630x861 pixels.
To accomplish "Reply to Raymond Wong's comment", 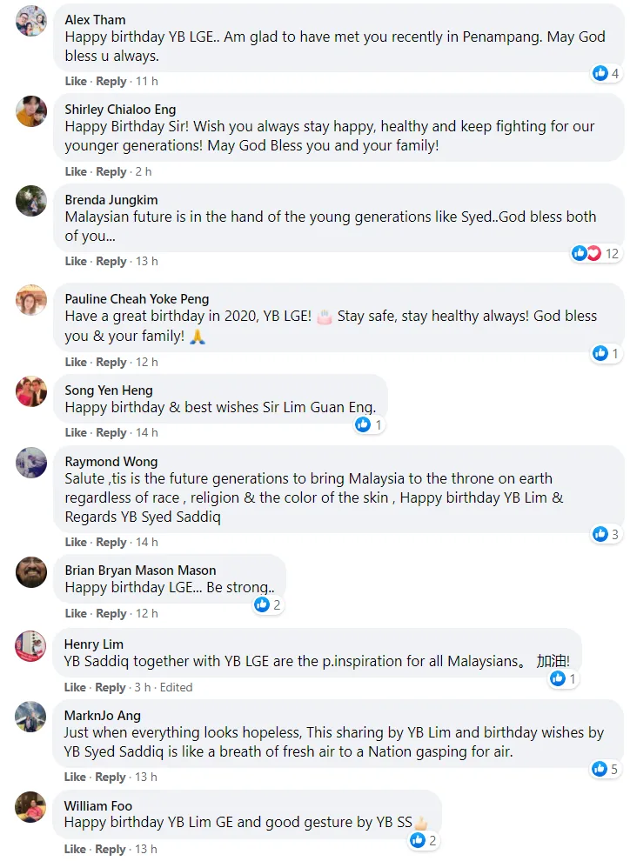I will pyautogui.click(x=111, y=542).
